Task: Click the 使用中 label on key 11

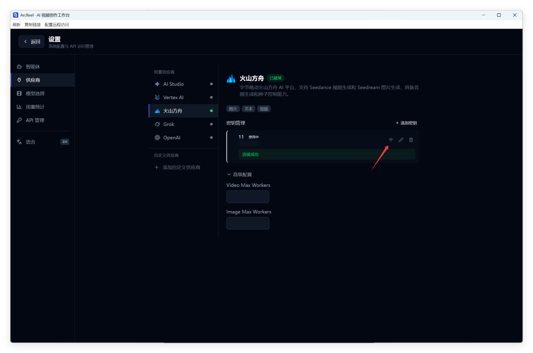Action: pyautogui.click(x=254, y=137)
